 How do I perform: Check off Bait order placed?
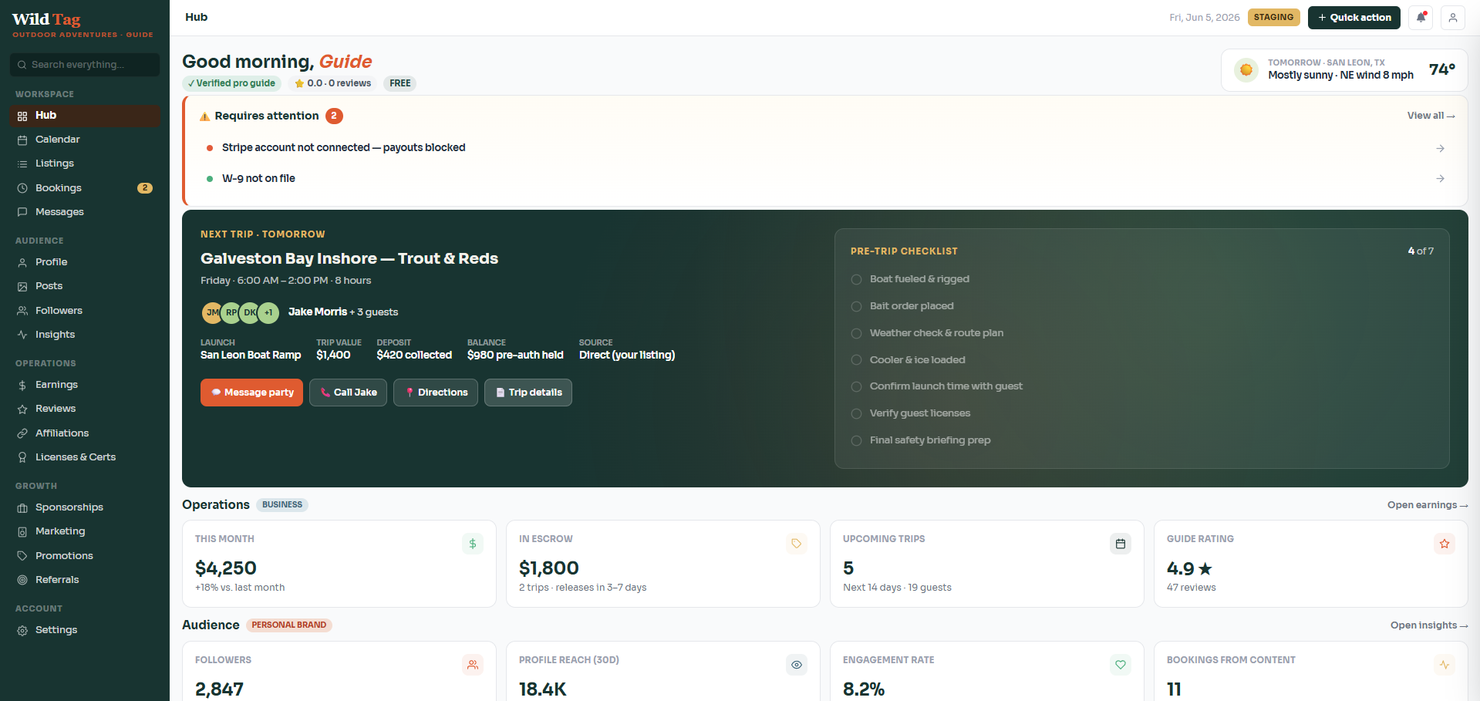(856, 306)
